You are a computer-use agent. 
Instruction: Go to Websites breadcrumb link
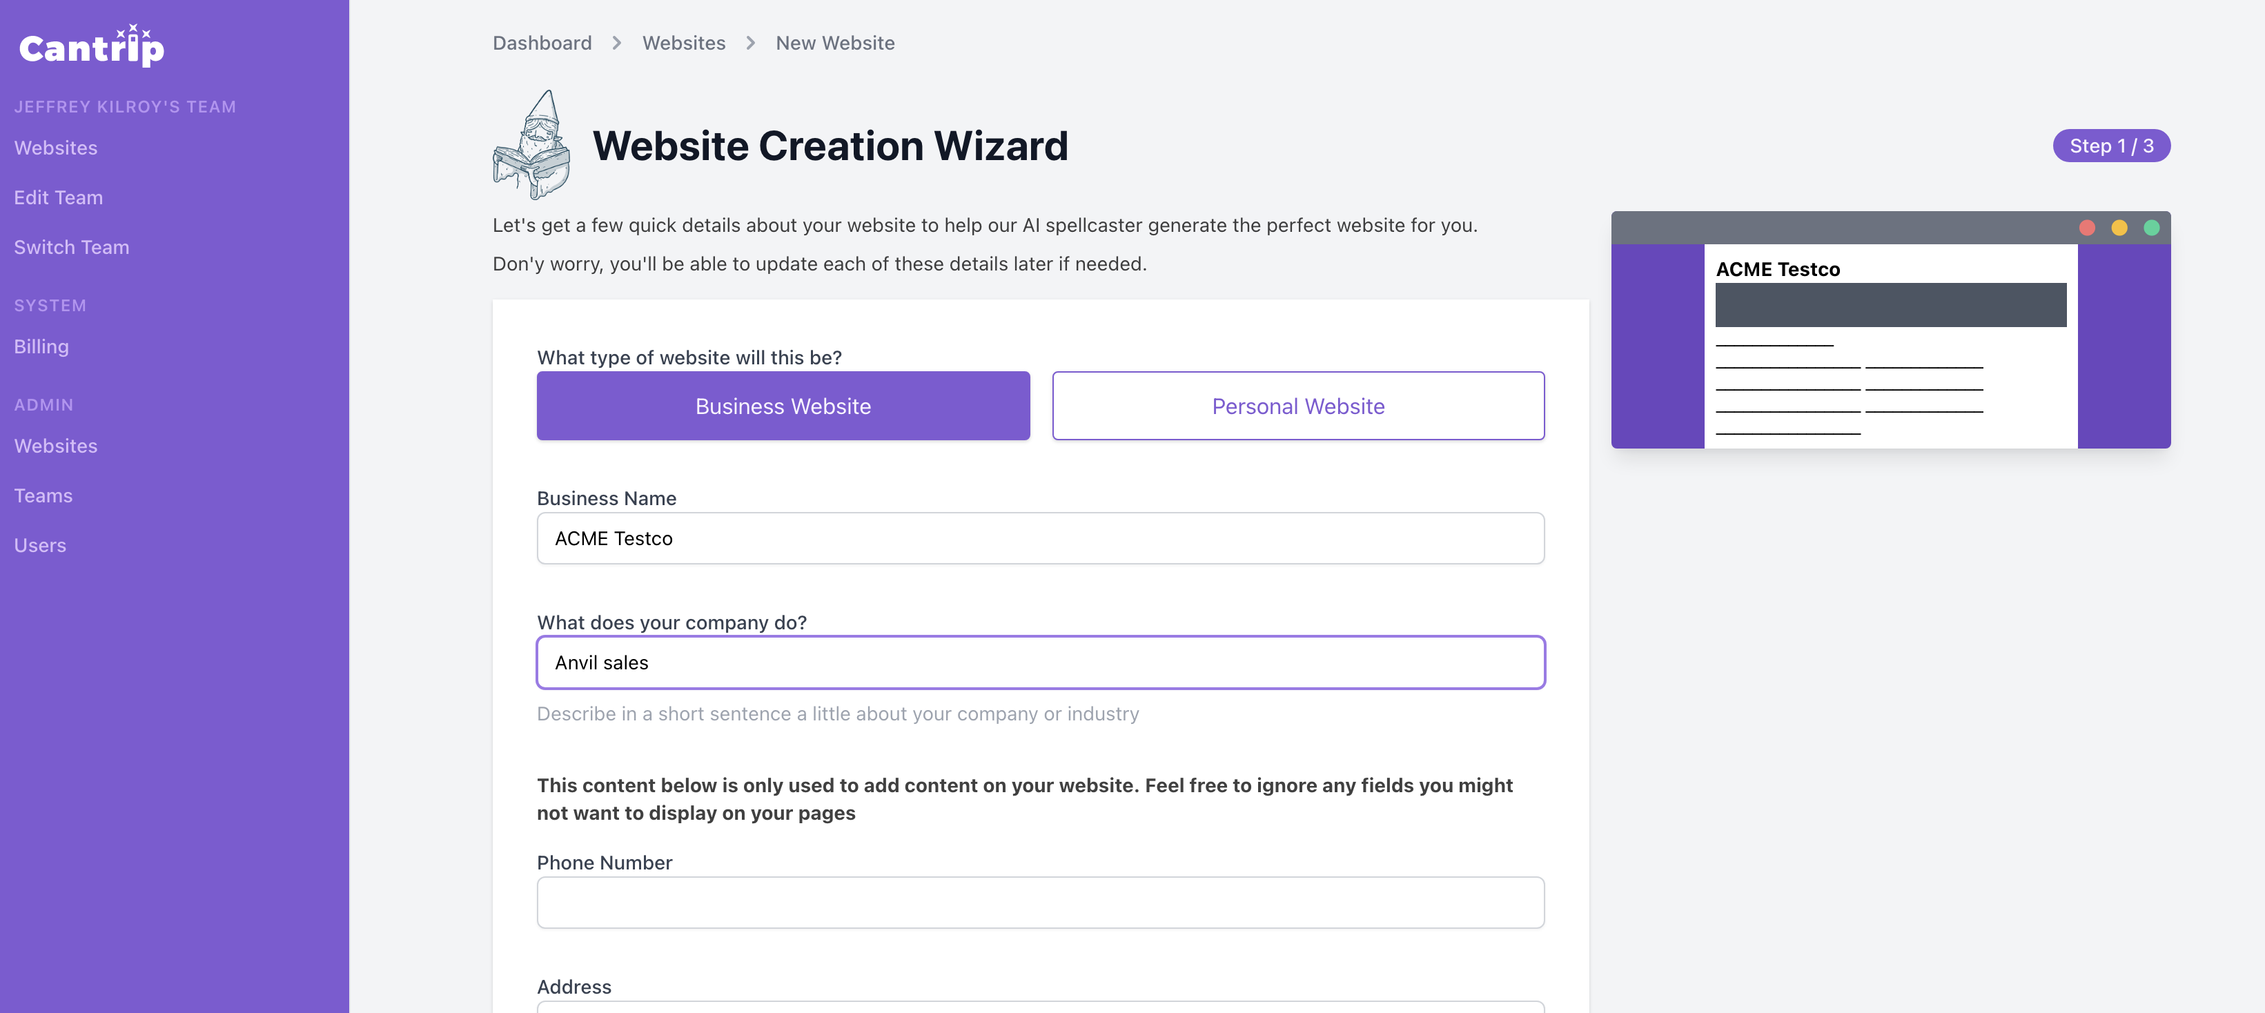coord(683,43)
